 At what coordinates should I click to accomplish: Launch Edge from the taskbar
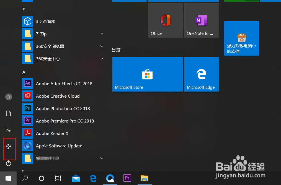(x=93, y=178)
